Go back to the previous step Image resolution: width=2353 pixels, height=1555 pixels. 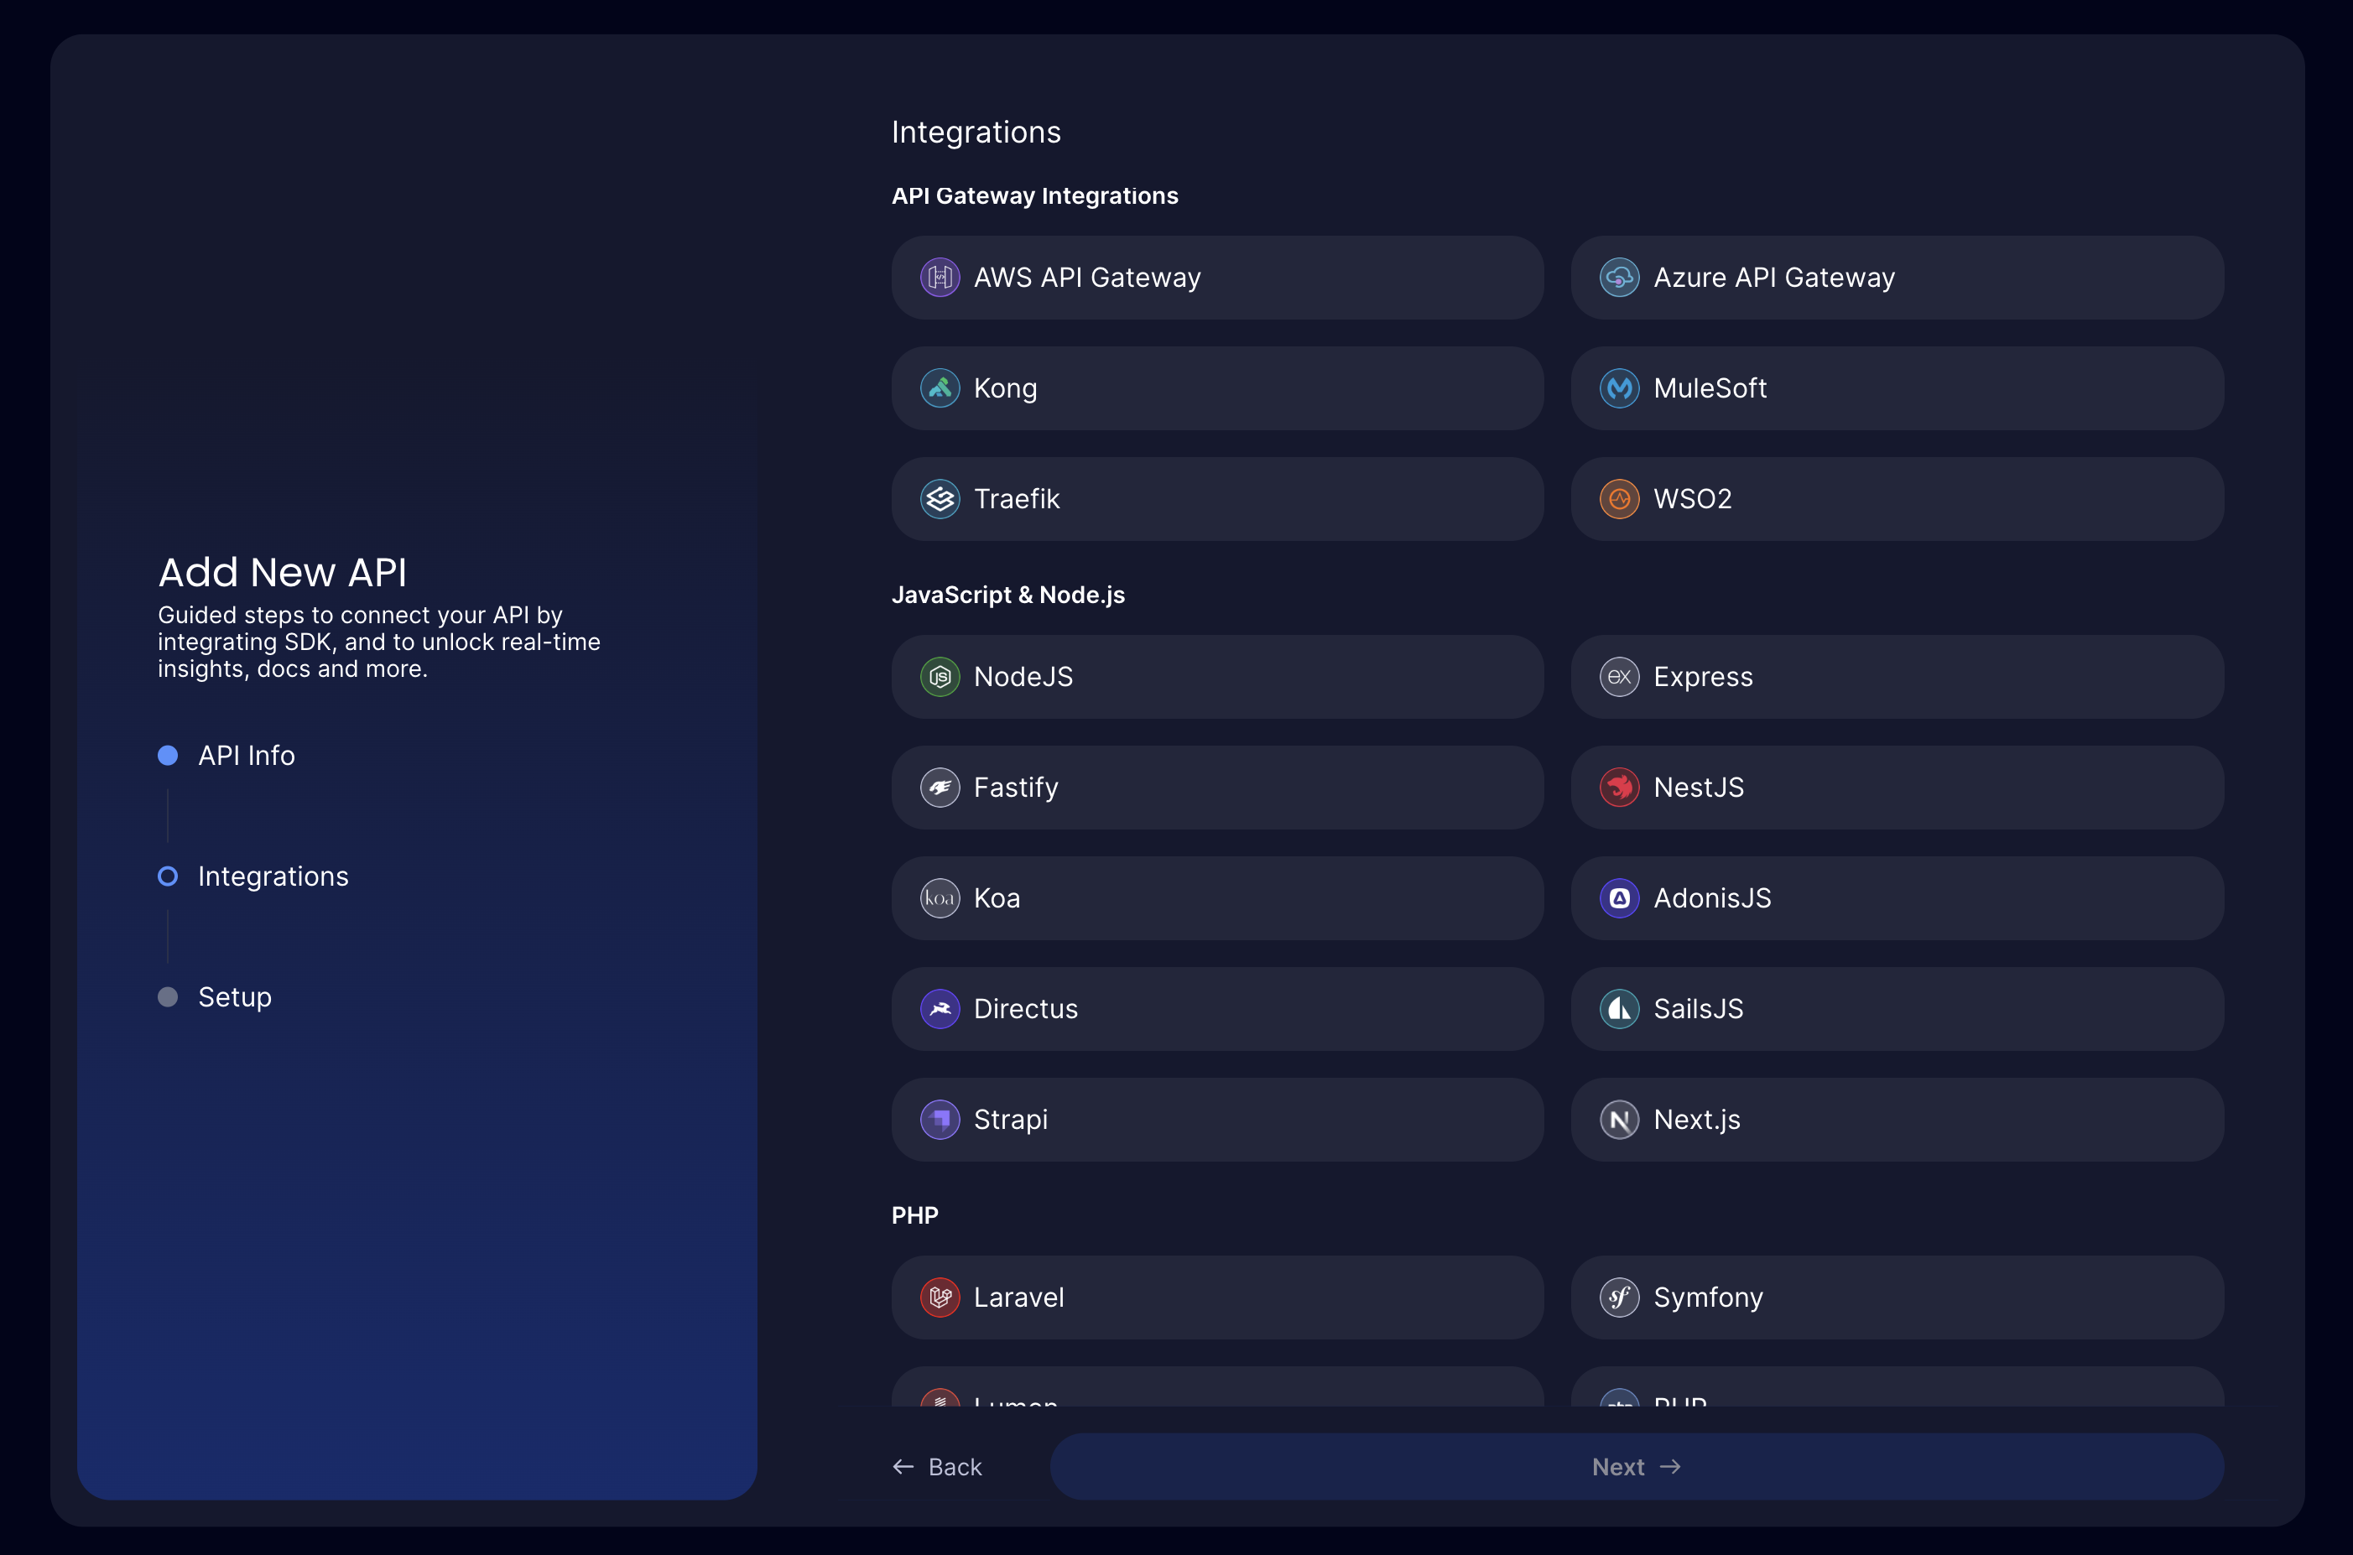[937, 1467]
